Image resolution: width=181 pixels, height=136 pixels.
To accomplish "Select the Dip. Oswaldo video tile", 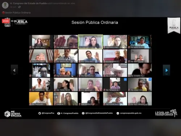I will point(140,70).
